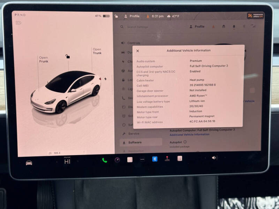Open the app launcher ellipsis menu
The width and height of the screenshot is (279, 209).
(143, 161)
